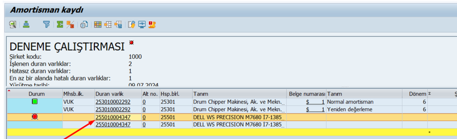Select the Hsp.blrl. column header
This screenshot has height=139, width=457.
click(x=176, y=94)
